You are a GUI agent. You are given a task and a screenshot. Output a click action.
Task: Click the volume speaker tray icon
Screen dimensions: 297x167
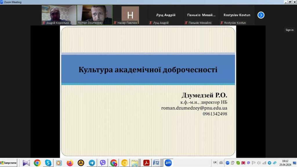click(x=259, y=163)
